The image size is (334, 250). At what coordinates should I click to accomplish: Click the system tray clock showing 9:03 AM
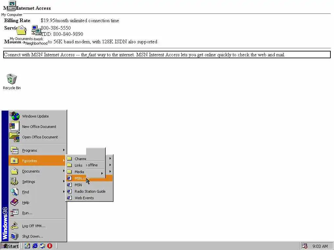[320, 246]
